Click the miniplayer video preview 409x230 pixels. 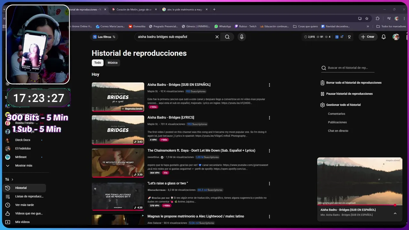[360, 181]
